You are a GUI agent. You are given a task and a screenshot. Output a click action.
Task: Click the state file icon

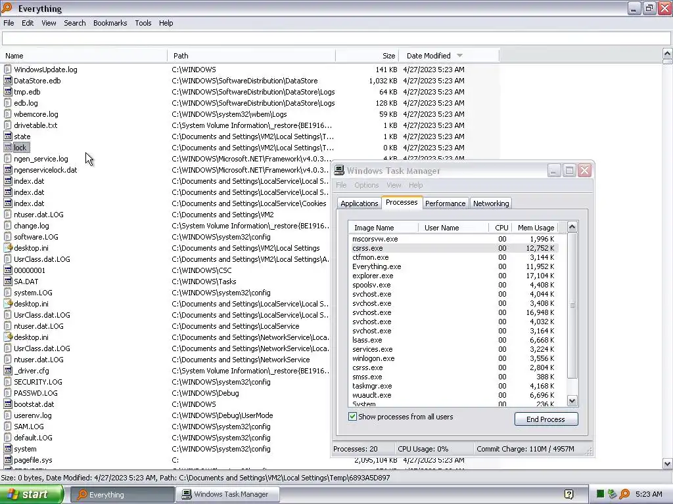pos(7,136)
